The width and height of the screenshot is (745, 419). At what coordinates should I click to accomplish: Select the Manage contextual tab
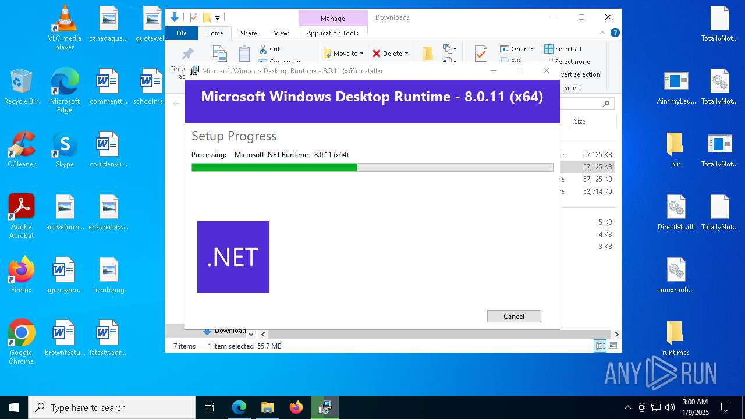click(x=333, y=19)
